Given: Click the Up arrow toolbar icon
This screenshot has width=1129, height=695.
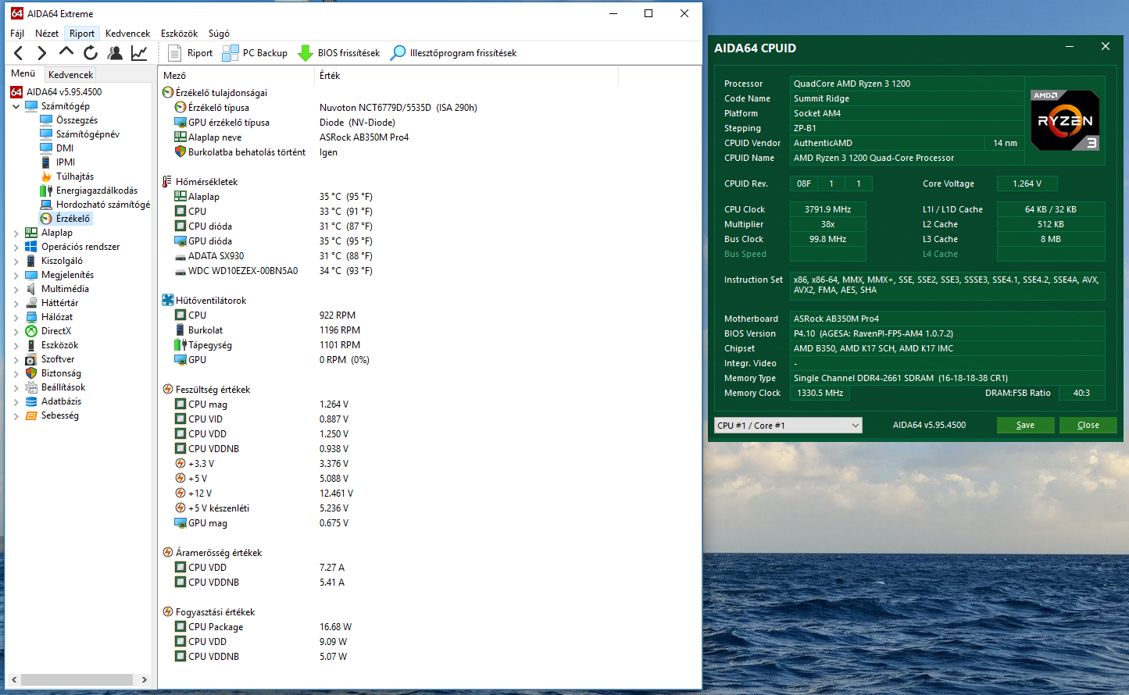Looking at the screenshot, I should pyautogui.click(x=66, y=53).
